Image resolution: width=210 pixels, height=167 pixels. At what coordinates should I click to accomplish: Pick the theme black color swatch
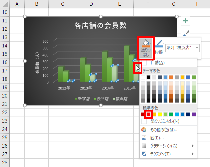[x=148, y=77]
